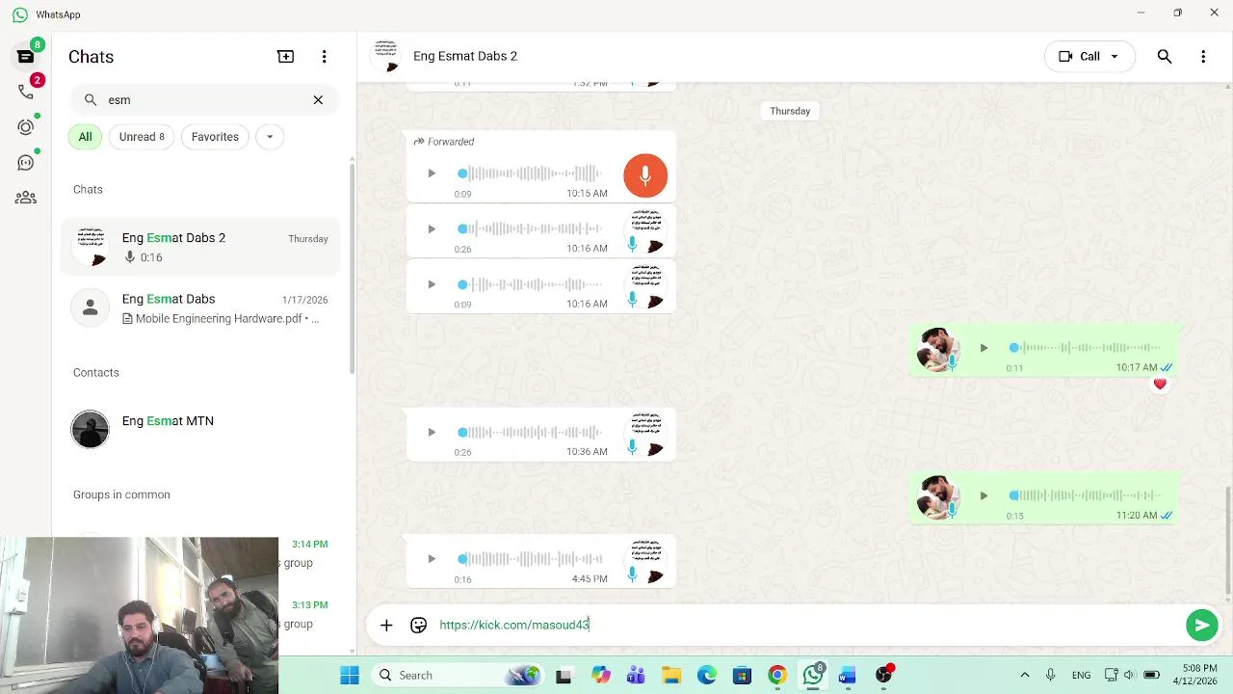1233x694 pixels.
Task: Play the 10:15 AM forwarded voice message
Action: click(432, 173)
